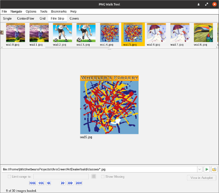Toggle the Show Missing checkbox
The width and height of the screenshot is (219, 193).
[x=103, y=176]
